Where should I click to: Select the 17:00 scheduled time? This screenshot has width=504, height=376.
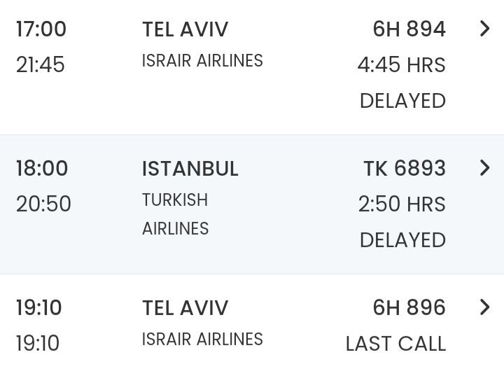[x=41, y=29]
